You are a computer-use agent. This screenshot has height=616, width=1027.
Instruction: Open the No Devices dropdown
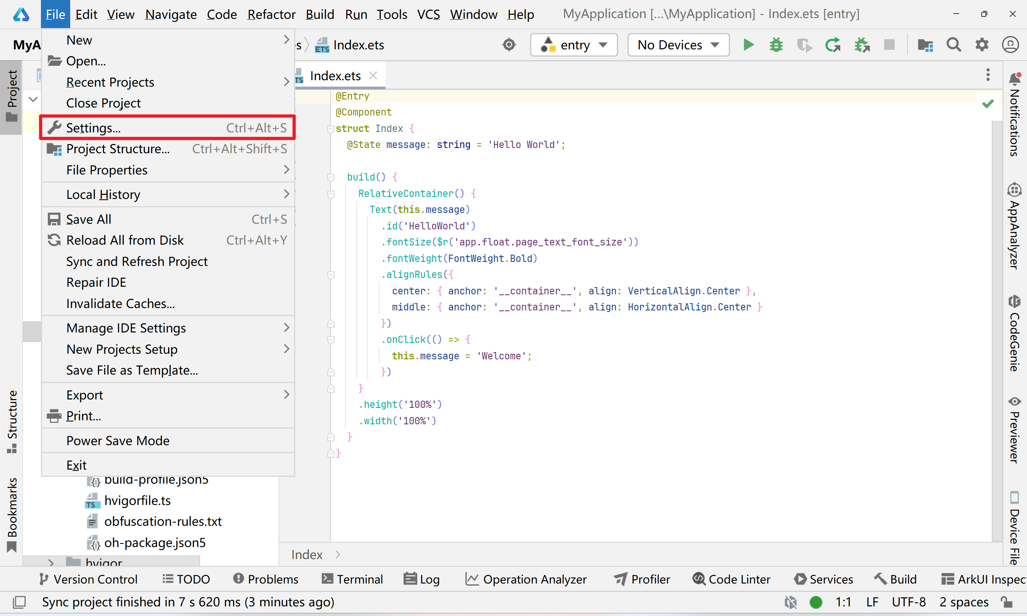(x=678, y=45)
